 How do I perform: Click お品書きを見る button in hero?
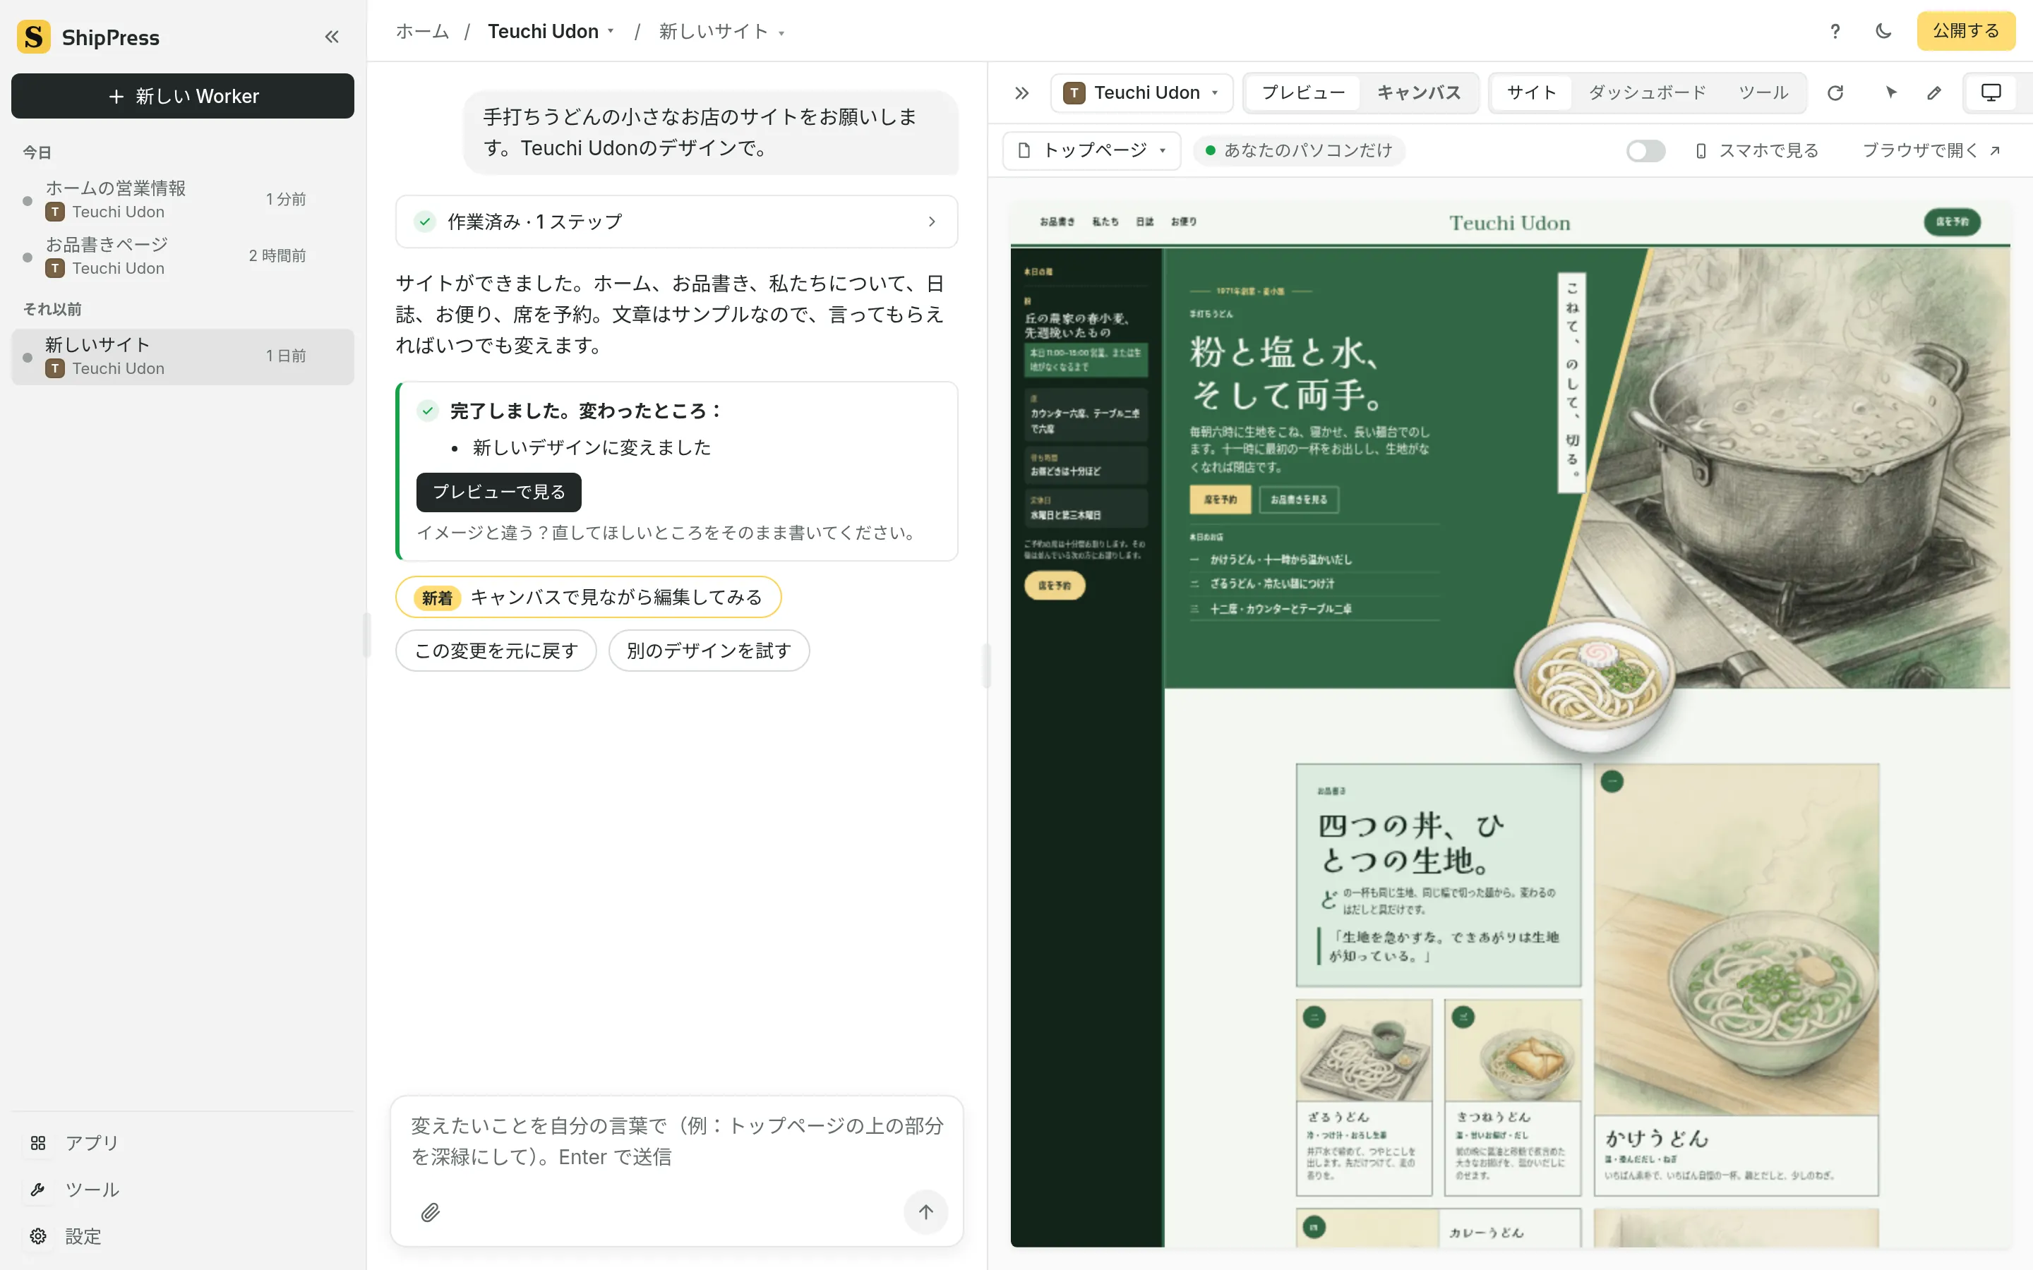point(1298,499)
